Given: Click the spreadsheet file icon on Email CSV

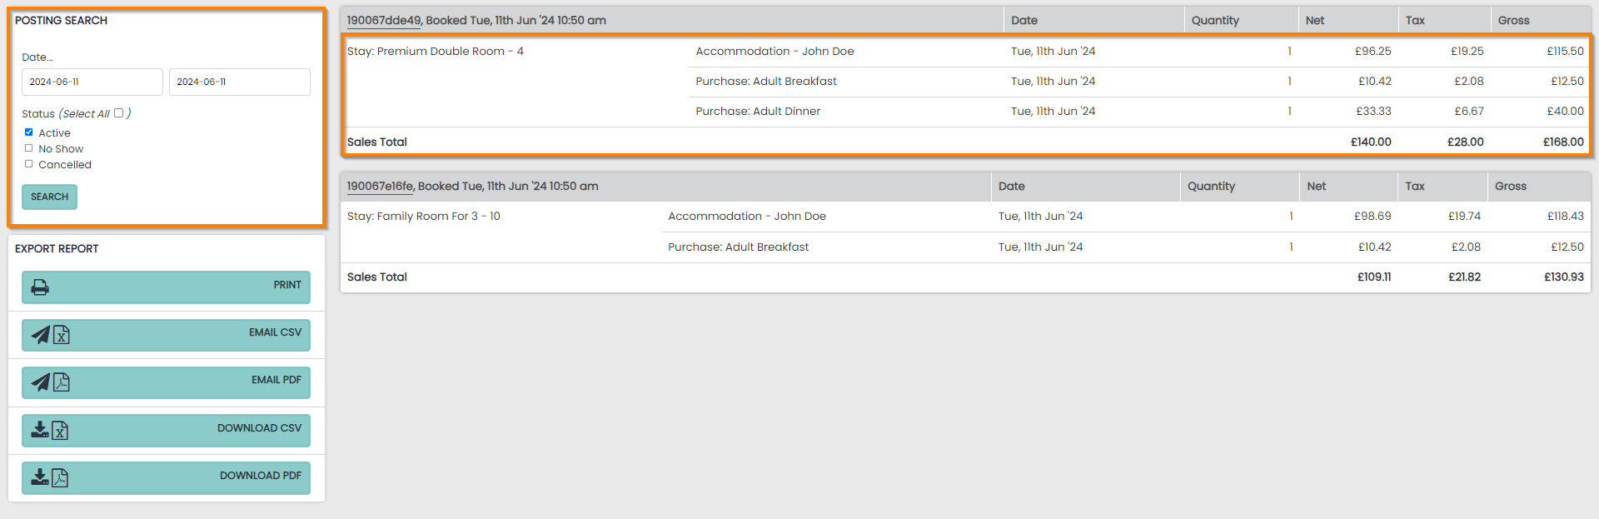Looking at the screenshot, I should pyautogui.click(x=62, y=335).
